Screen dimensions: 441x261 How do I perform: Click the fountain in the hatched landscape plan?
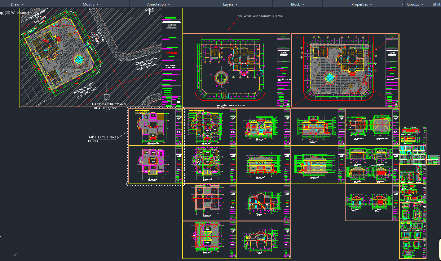coord(329,77)
